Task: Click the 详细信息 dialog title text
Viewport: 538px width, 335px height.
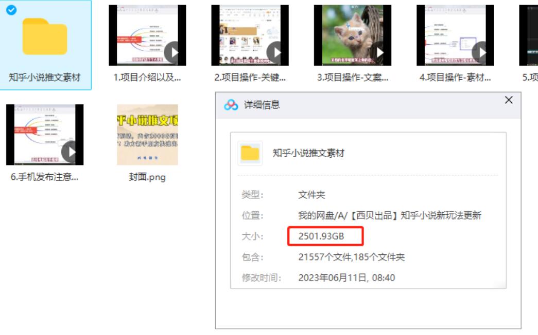Action: pyautogui.click(x=262, y=105)
